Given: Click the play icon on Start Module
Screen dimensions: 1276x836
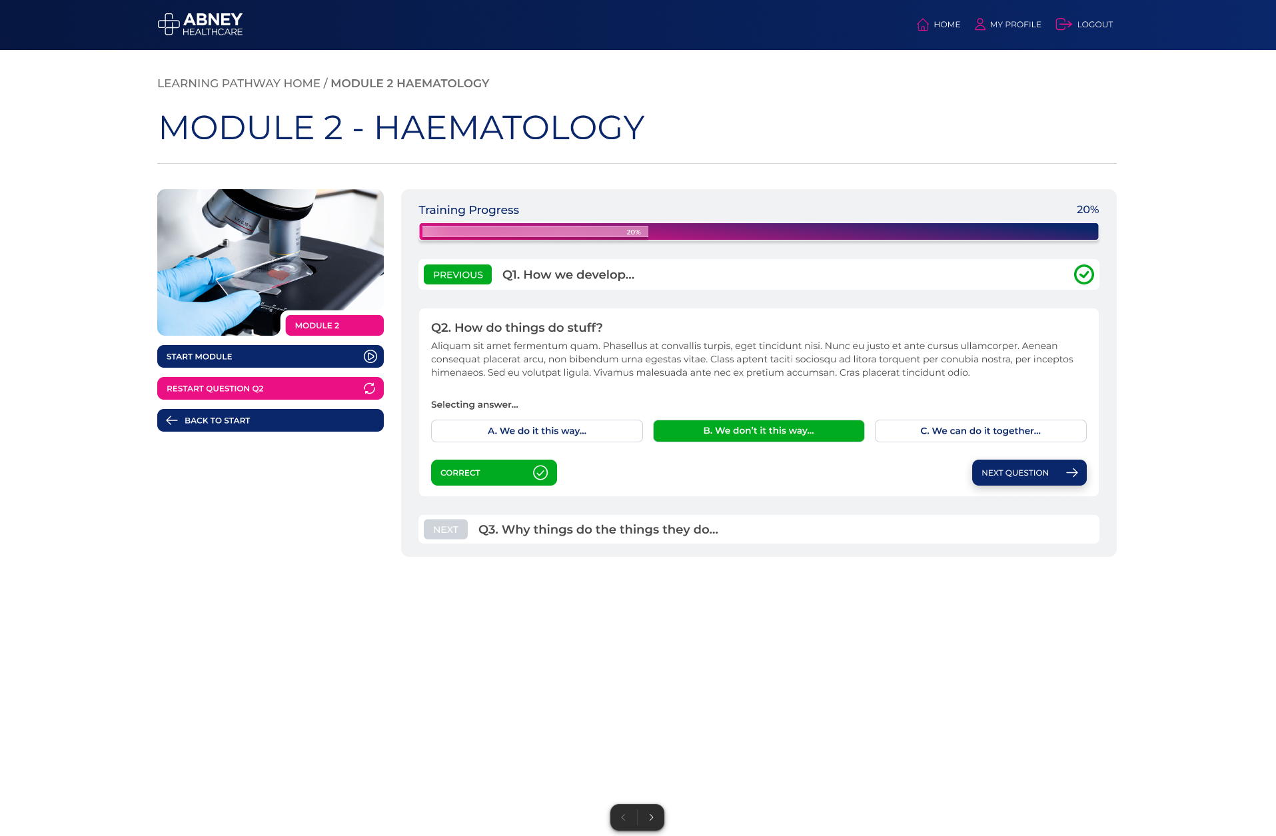Looking at the screenshot, I should point(370,356).
